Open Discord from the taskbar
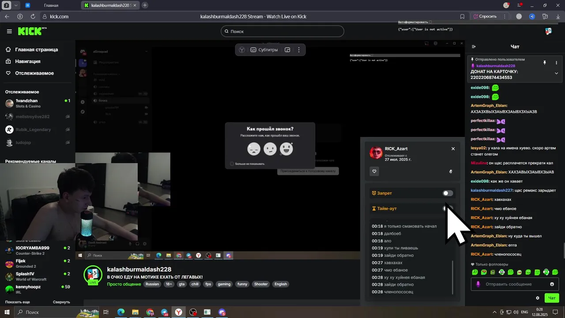565x318 pixels. tap(222, 312)
